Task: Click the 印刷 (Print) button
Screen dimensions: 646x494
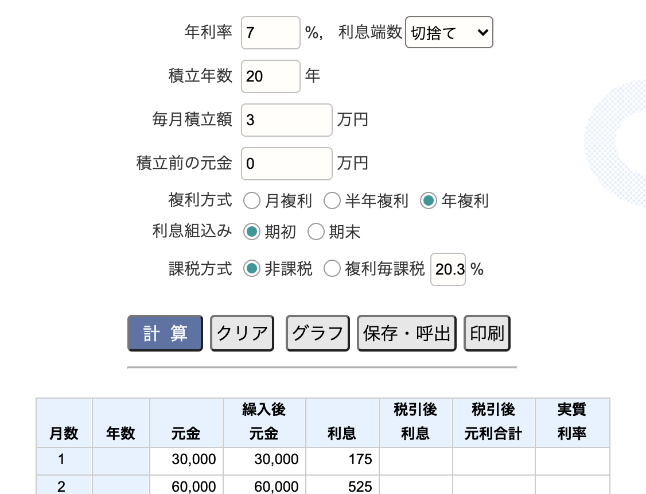Action: tap(487, 333)
